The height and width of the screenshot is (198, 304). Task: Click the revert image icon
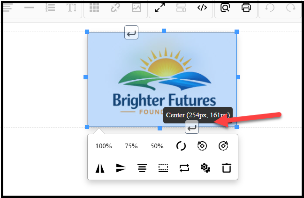(x=184, y=168)
